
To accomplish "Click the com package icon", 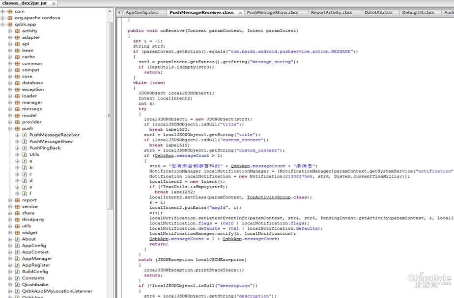I will click(10, 11).
